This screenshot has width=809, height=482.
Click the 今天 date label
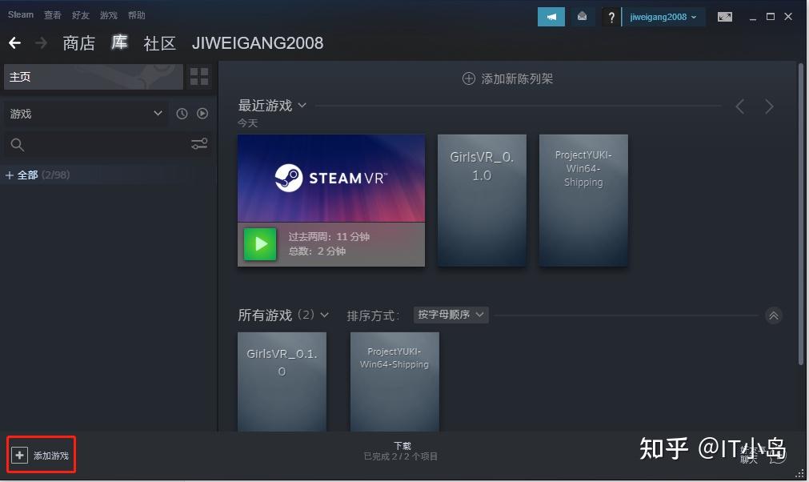pyautogui.click(x=247, y=123)
